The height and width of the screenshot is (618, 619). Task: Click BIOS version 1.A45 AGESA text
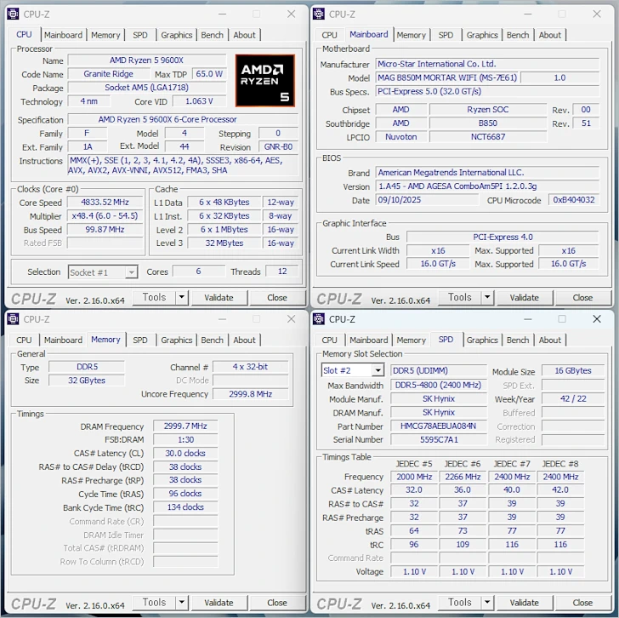pyautogui.click(x=487, y=186)
